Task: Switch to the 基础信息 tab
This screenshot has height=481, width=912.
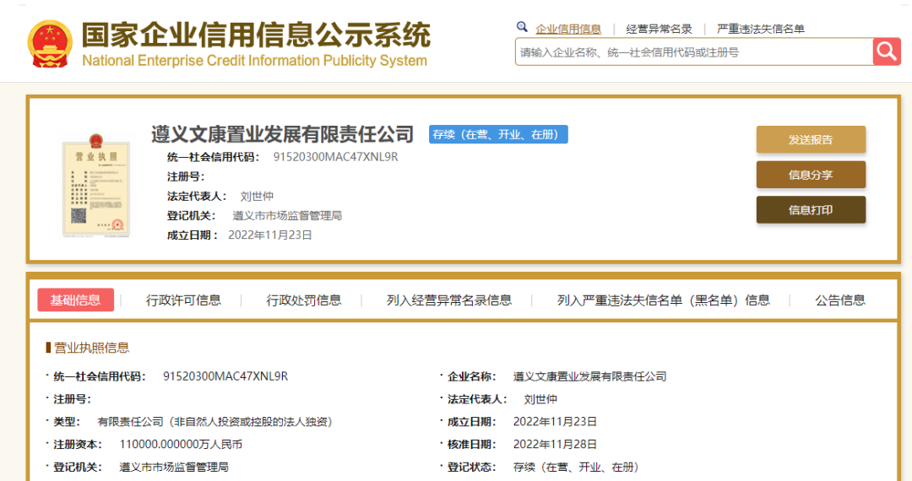Action: (x=75, y=300)
